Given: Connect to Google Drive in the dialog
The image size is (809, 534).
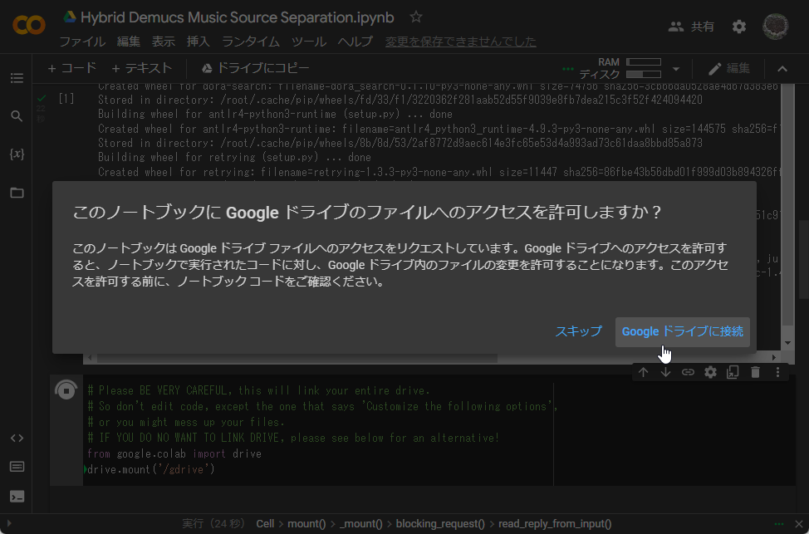Looking at the screenshot, I should pos(682,331).
